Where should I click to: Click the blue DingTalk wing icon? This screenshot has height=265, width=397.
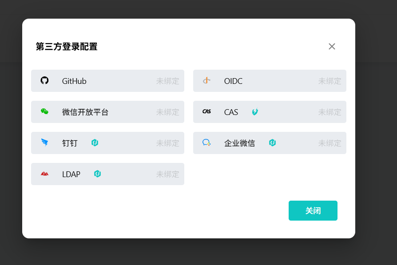point(44,142)
